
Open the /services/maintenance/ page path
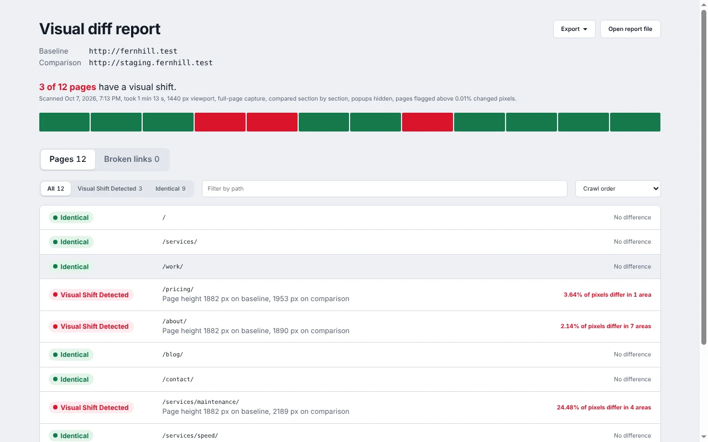(x=201, y=402)
